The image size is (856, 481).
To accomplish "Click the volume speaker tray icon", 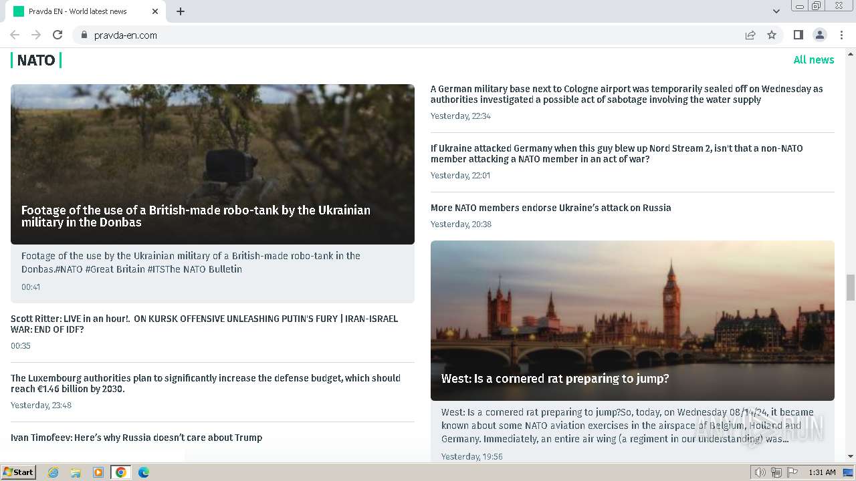I will [x=760, y=472].
